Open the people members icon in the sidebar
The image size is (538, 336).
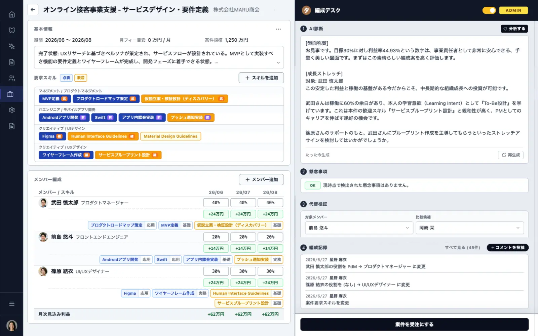[x=12, y=78]
